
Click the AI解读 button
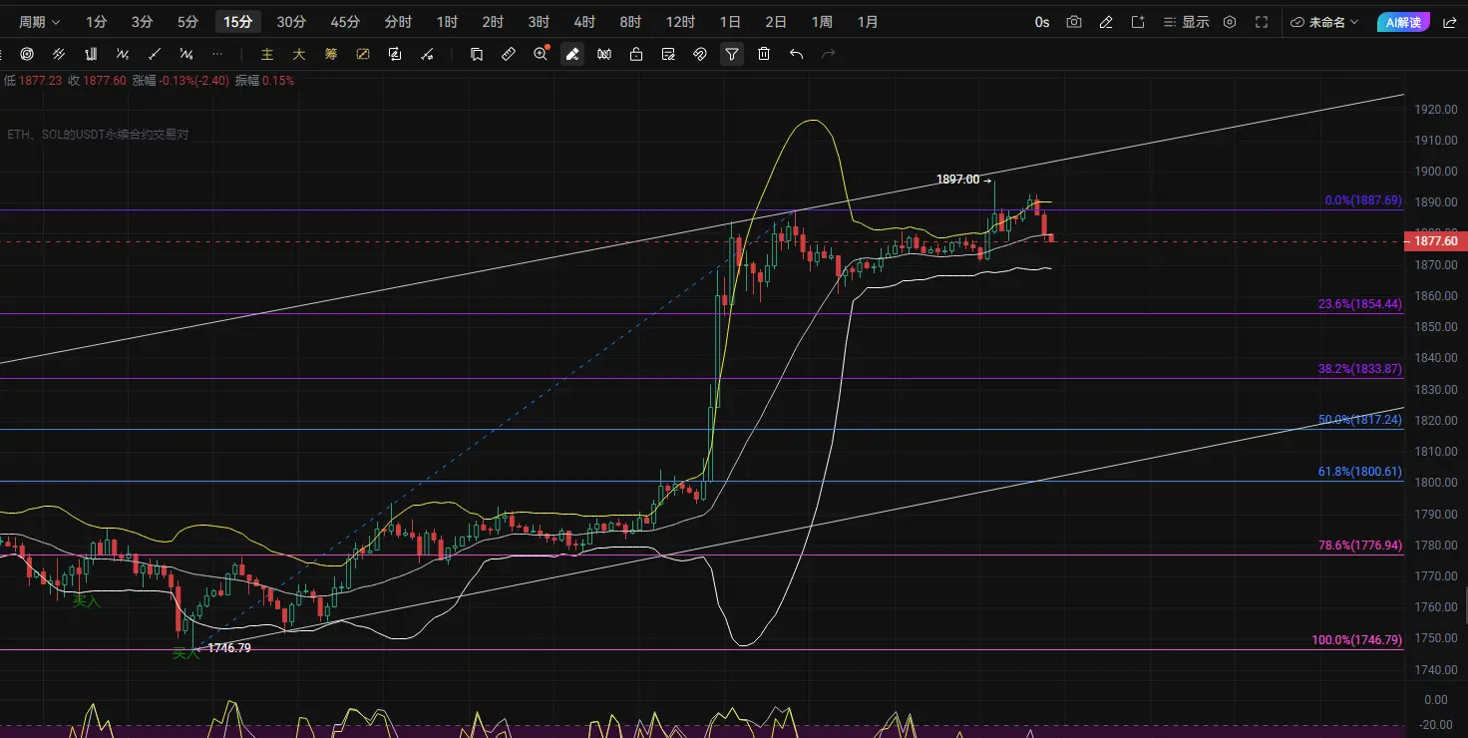[1404, 22]
